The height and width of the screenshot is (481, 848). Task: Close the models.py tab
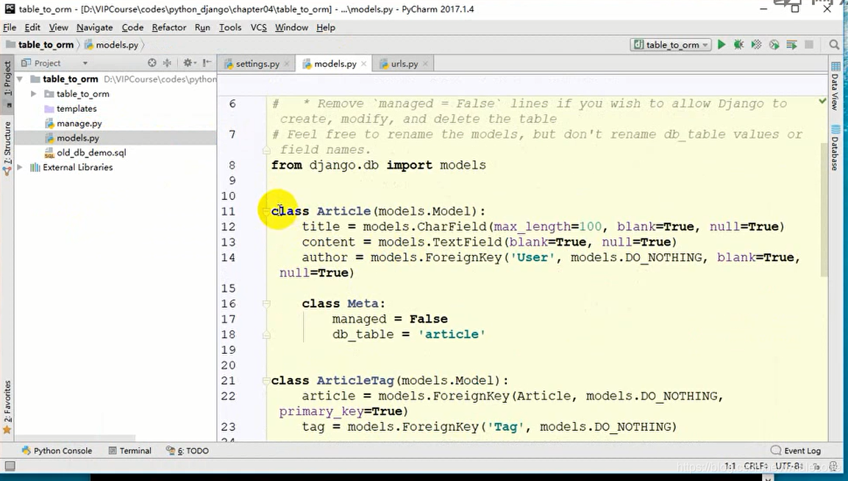pos(363,64)
